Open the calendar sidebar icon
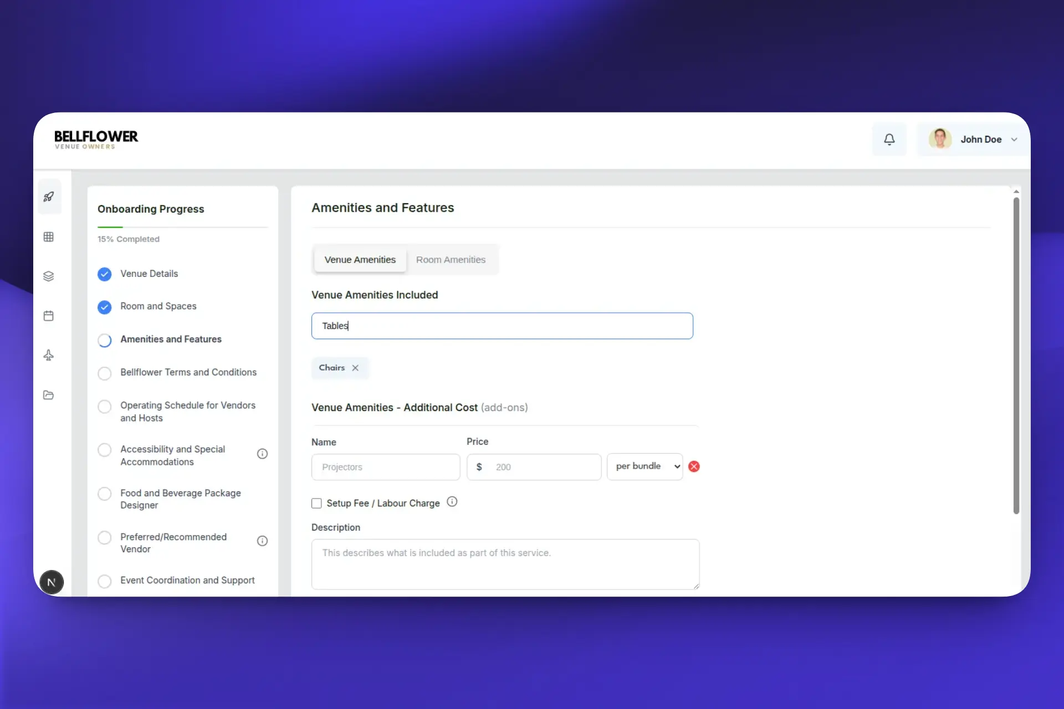The height and width of the screenshot is (709, 1064). point(49,316)
